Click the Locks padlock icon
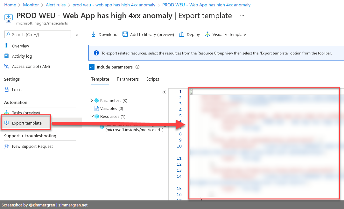The width and height of the screenshot is (344, 209). pos(7,89)
